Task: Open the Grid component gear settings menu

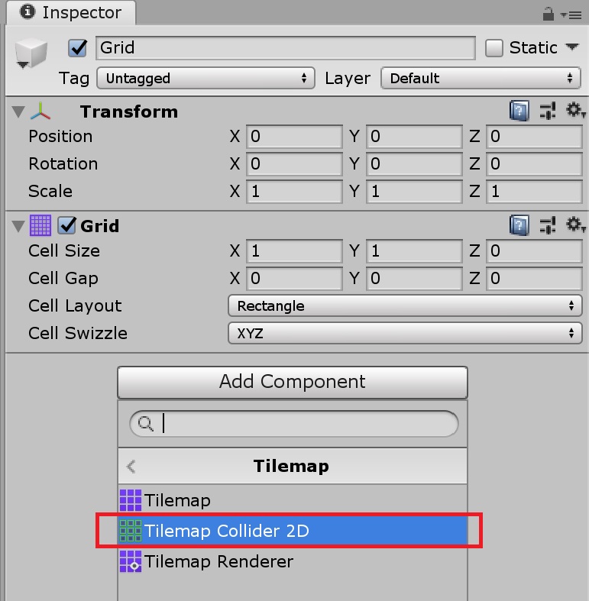Action: coord(575,225)
